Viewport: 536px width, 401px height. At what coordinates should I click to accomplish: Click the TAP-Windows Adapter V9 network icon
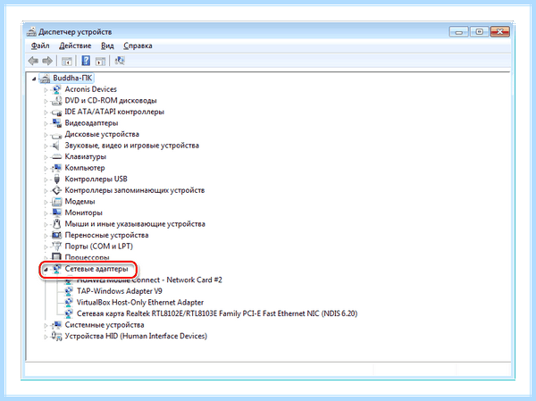click(x=69, y=292)
